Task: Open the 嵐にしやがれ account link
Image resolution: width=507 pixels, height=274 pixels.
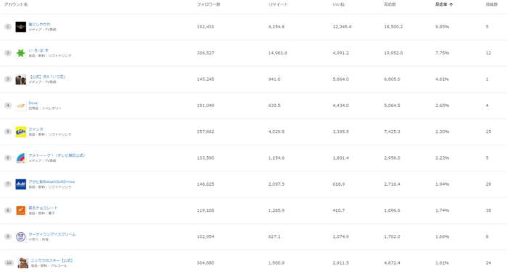Action: tap(39, 24)
